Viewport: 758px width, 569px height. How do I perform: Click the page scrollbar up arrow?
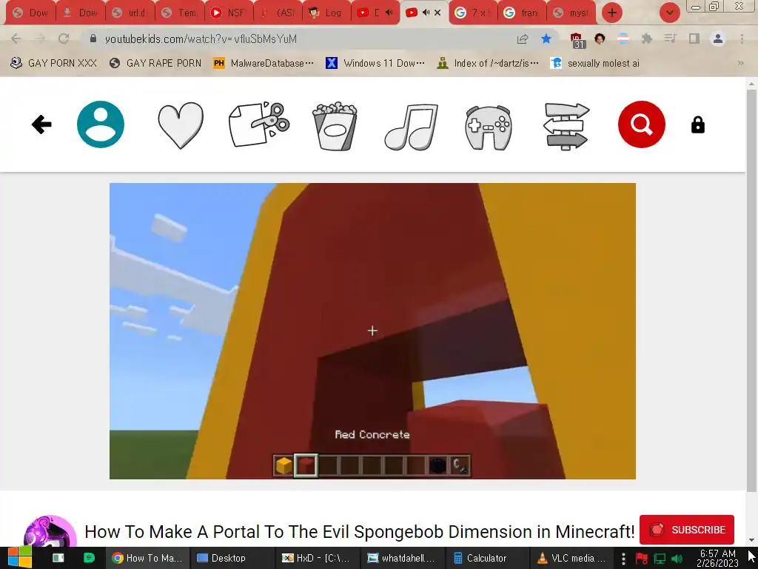click(751, 84)
